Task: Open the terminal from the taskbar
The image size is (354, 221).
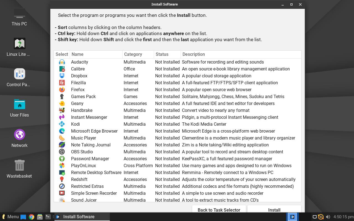Action: pos(48,217)
